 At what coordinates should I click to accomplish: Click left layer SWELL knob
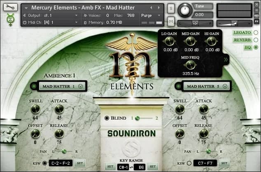[x=35, y=109]
